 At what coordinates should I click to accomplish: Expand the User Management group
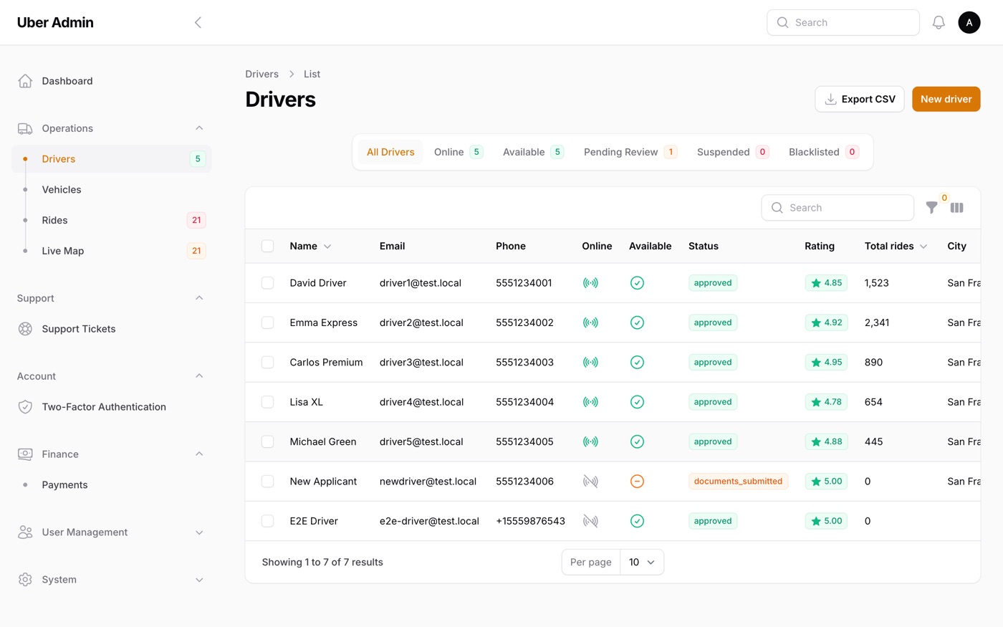(199, 532)
